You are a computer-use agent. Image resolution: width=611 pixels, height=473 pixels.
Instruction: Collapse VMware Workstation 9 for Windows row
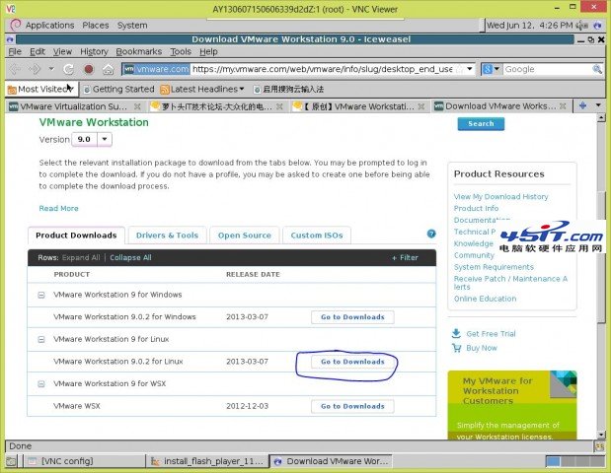pos(41,295)
